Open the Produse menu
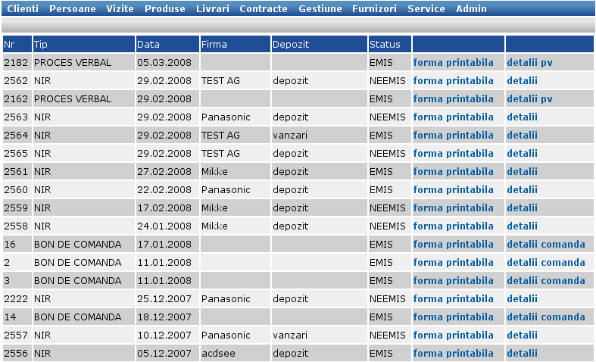596x362 pixels. (x=165, y=8)
